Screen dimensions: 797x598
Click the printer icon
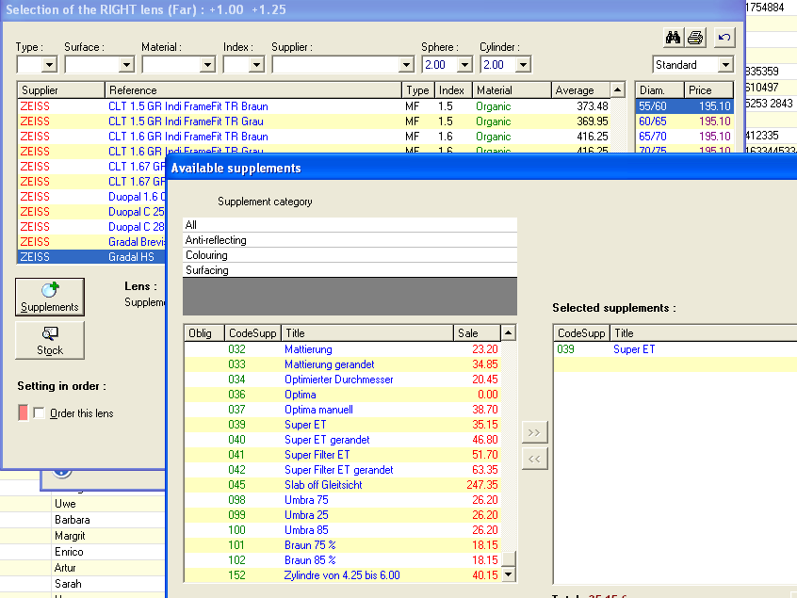[695, 38]
